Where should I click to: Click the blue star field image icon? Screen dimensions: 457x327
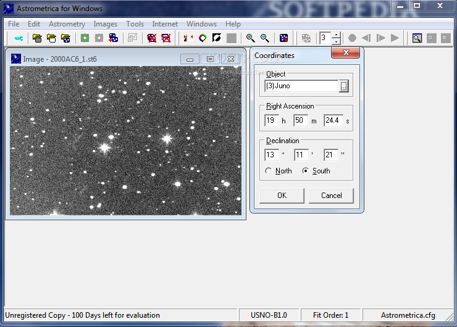[283, 38]
